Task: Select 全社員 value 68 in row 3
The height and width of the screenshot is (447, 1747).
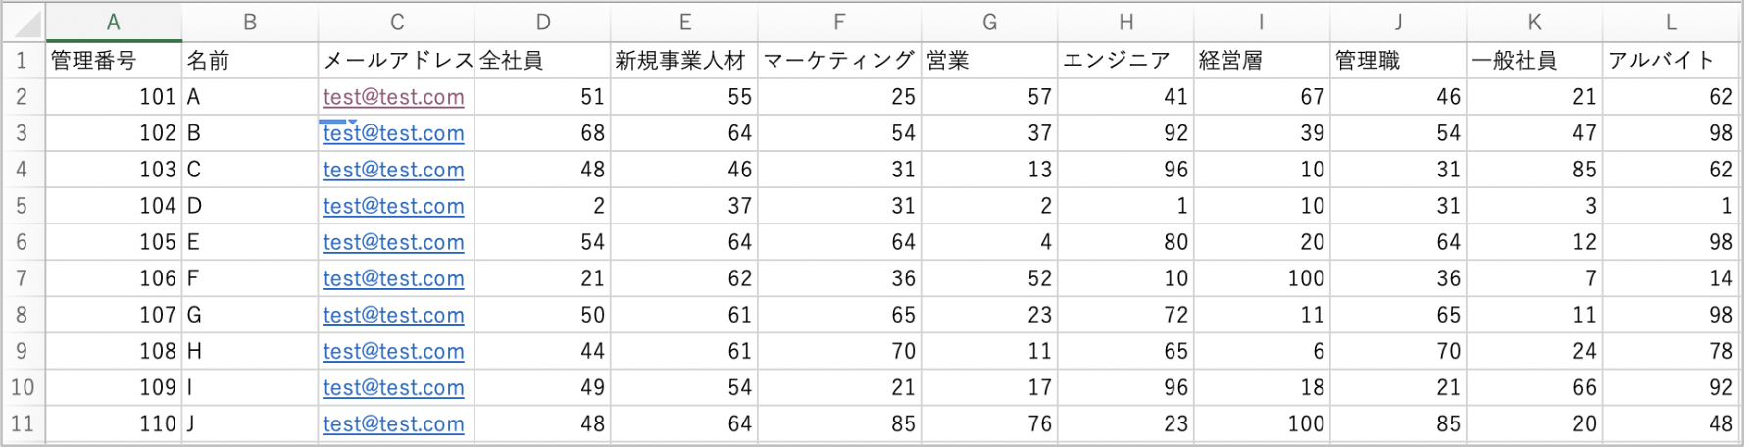Action: 543,133
